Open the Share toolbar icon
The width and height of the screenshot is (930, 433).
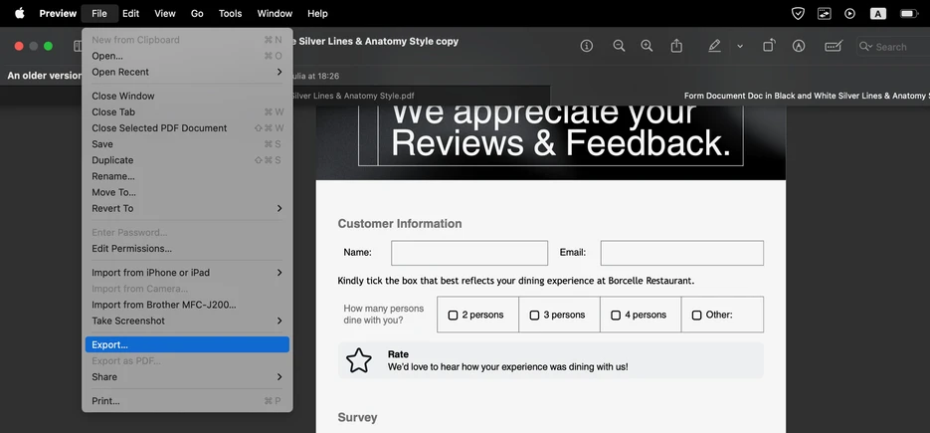[676, 46]
